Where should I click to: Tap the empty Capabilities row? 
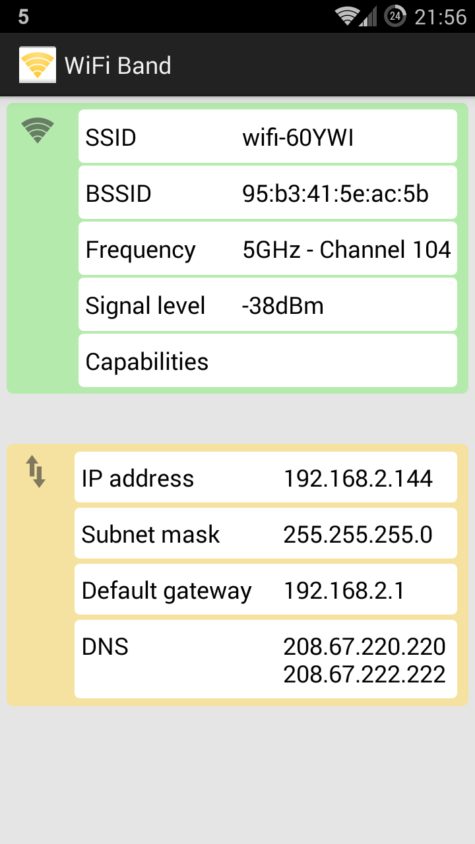tap(267, 361)
